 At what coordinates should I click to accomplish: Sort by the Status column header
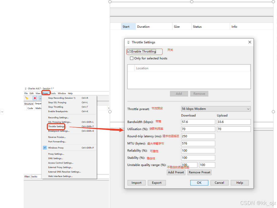[x=211, y=26]
